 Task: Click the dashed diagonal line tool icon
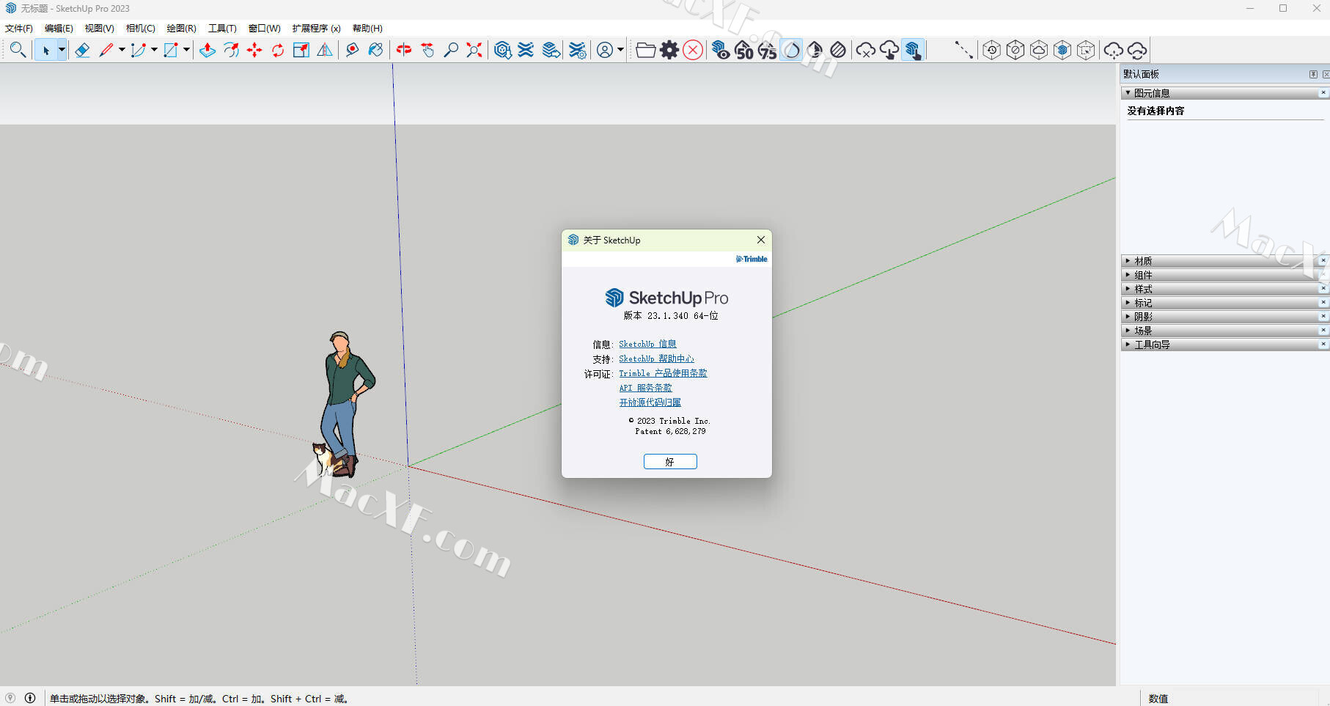pos(963,50)
